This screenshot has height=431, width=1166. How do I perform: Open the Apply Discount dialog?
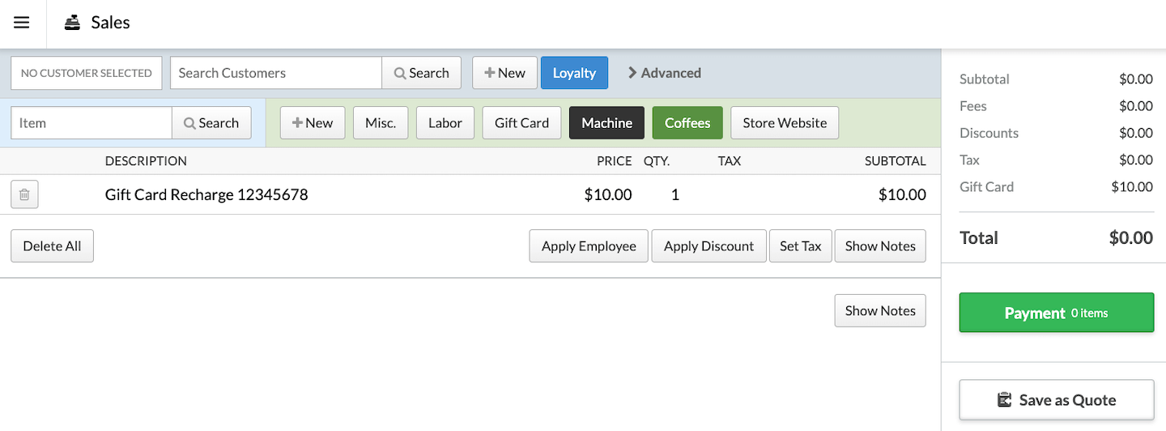click(709, 246)
